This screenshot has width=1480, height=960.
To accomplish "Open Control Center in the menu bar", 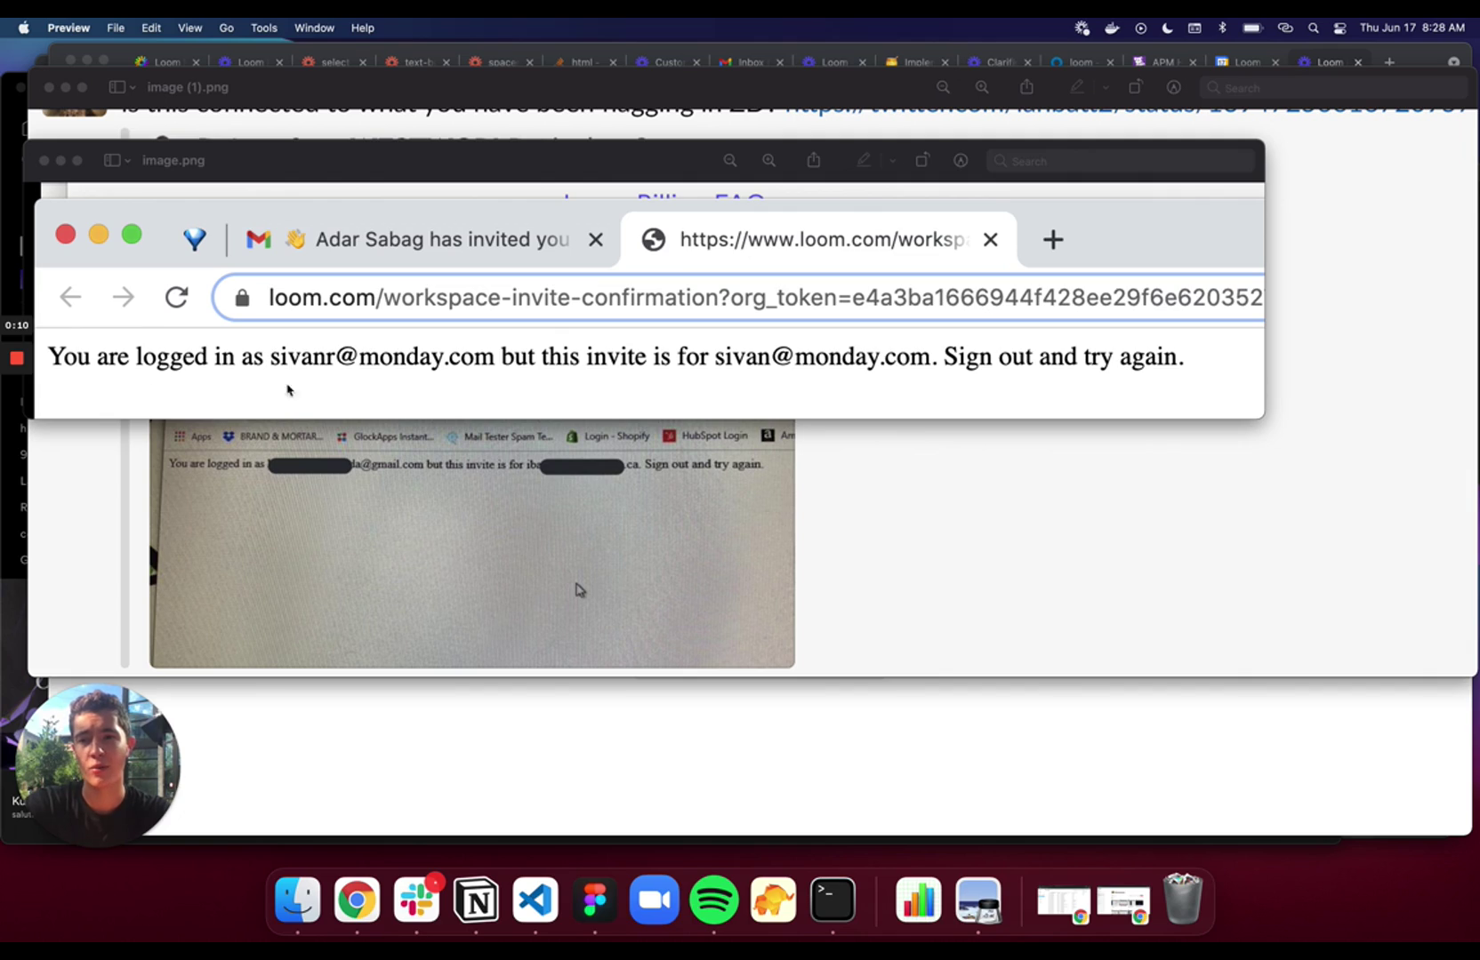I will [x=1339, y=28].
